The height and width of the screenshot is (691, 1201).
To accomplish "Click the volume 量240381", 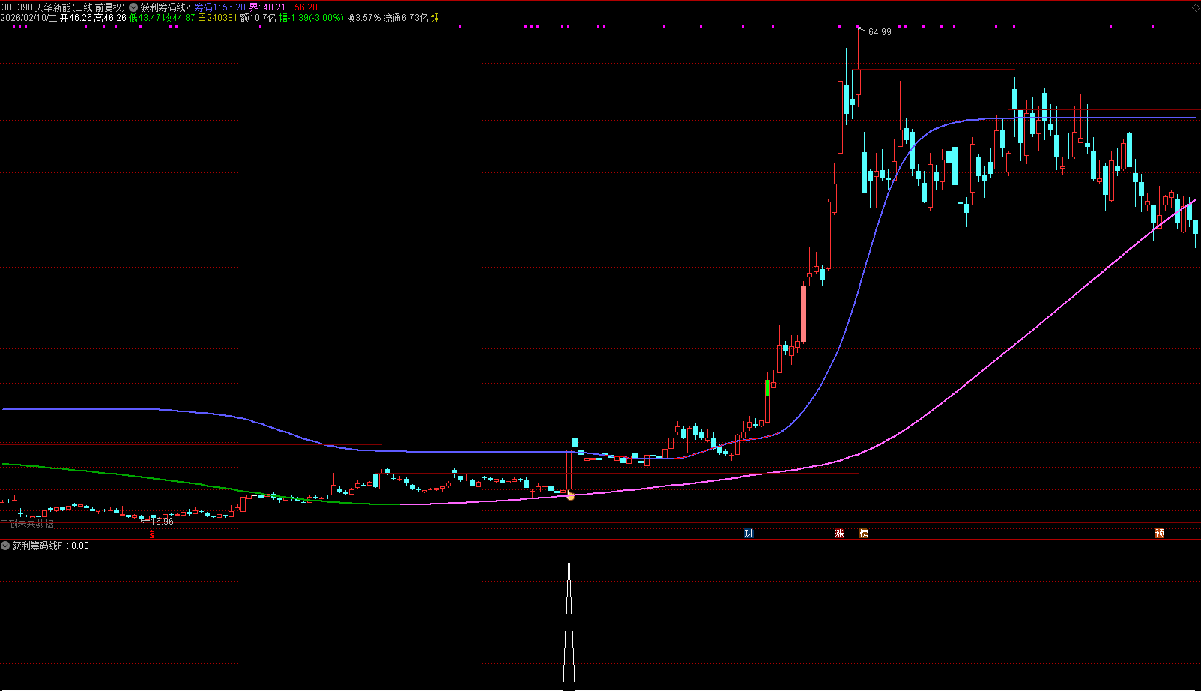I will 218,18.
